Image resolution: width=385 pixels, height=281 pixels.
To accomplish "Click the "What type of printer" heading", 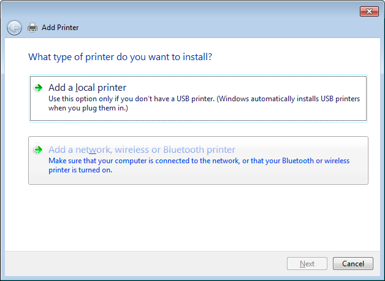I will [x=120, y=57].
